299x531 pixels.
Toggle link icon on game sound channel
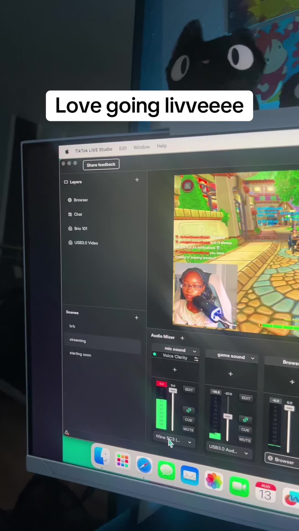coord(245,420)
